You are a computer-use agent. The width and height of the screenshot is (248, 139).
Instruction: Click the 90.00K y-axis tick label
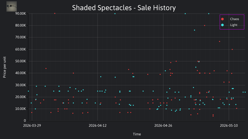(21, 14)
